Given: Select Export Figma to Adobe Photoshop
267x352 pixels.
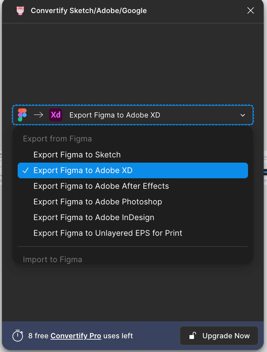Looking at the screenshot, I should tap(98, 201).
